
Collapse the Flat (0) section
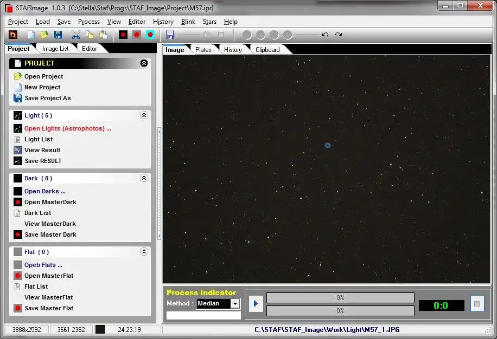click(144, 252)
